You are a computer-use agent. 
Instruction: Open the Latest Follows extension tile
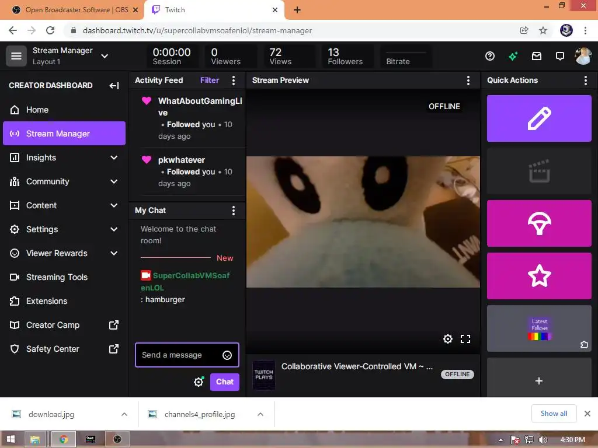(539, 328)
